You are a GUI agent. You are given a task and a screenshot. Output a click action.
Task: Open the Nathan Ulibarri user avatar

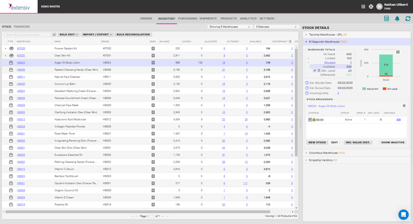[379, 7]
